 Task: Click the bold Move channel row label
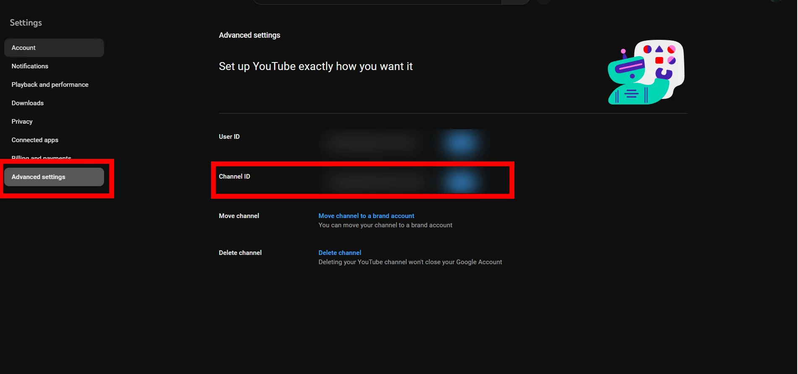(x=239, y=216)
